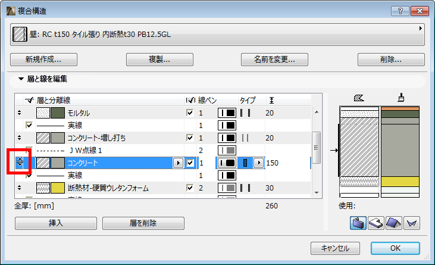This screenshot has height=265, width=435.
Task: Click drag handle of 断熱材-硬質ウレタンフォーム row
Action: (x=19, y=188)
